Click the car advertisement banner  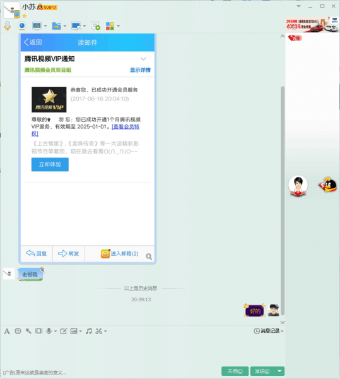[x=312, y=25]
